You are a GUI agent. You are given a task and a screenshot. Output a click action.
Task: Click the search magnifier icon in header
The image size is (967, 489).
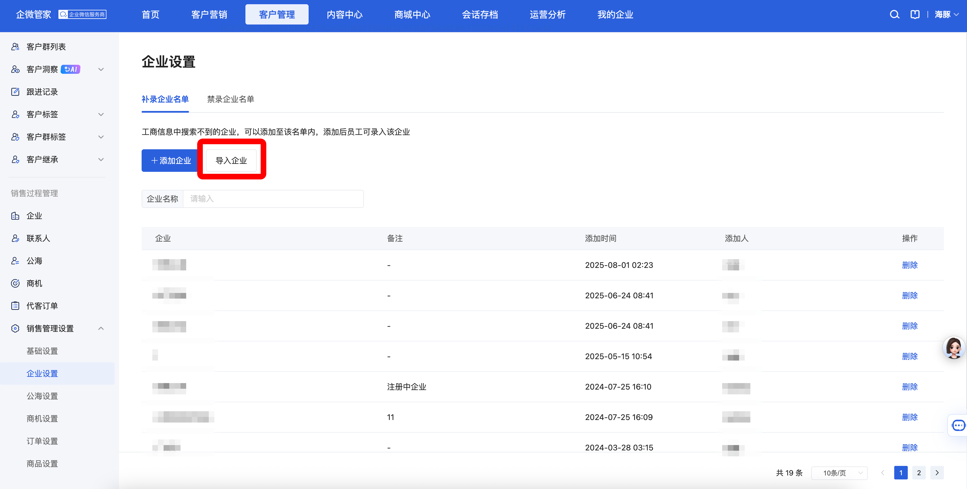pyautogui.click(x=894, y=15)
